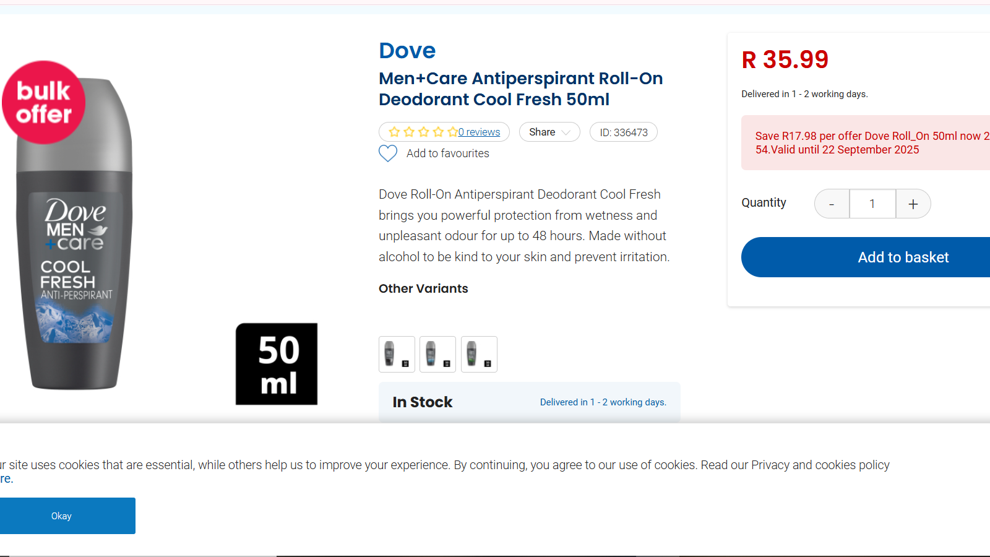Click the Add to basket button
The width and height of the screenshot is (990, 557).
pyautogui.click(x=903, y=257)
